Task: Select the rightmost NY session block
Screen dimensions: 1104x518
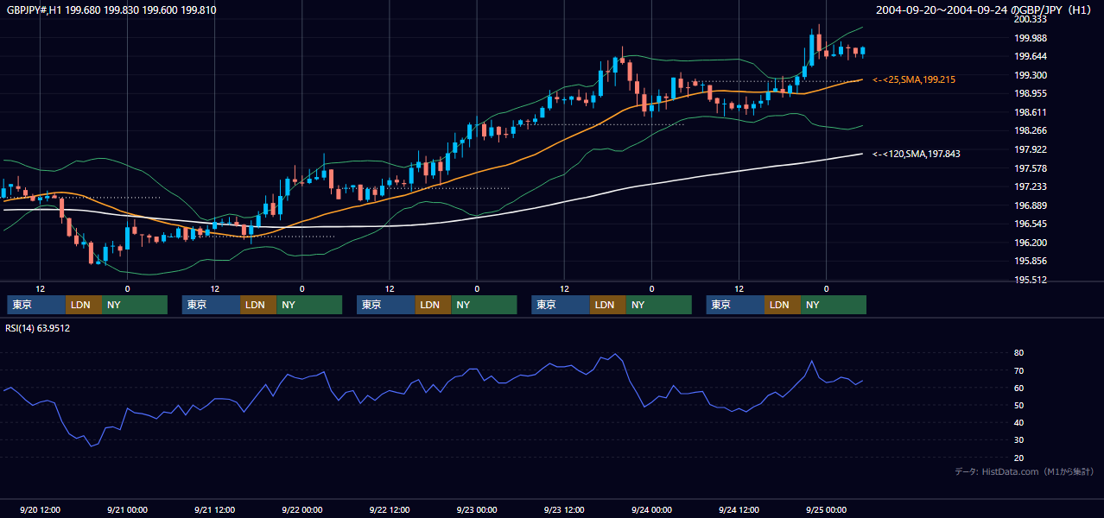Action: [x=834, y=305]
